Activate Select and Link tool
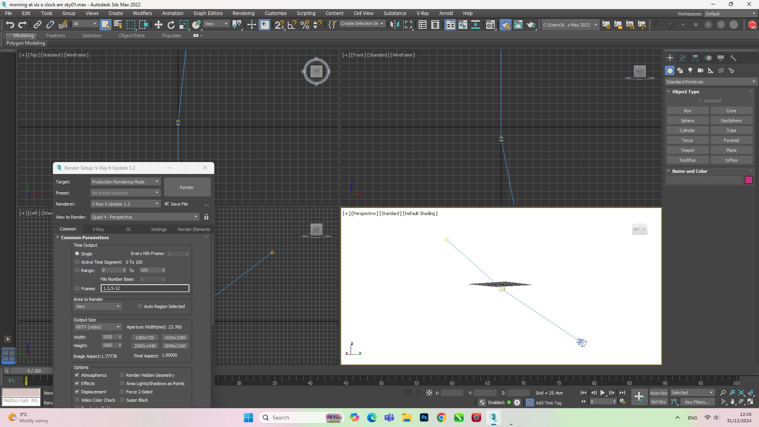 (x=38, y=25)
